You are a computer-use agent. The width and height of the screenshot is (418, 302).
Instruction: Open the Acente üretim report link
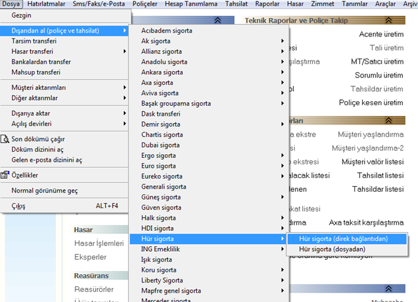[381, 34]
